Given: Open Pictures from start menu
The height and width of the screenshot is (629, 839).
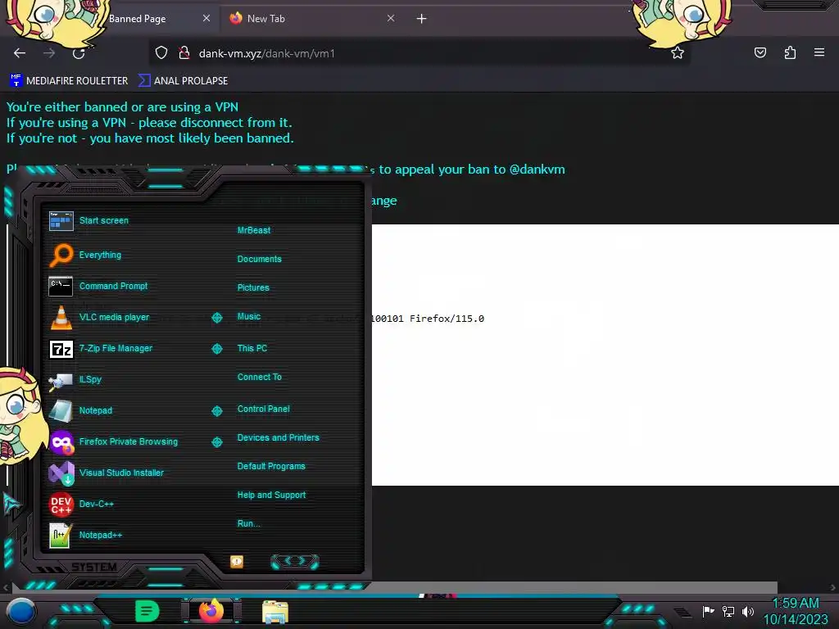Looking at the screenshot, I should 253,287.
